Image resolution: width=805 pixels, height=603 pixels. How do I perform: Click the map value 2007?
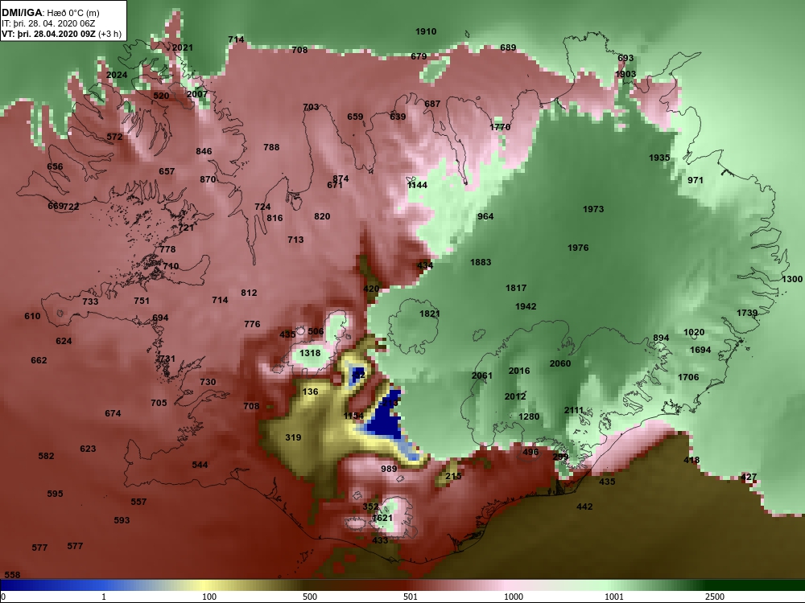click(197, 94)
